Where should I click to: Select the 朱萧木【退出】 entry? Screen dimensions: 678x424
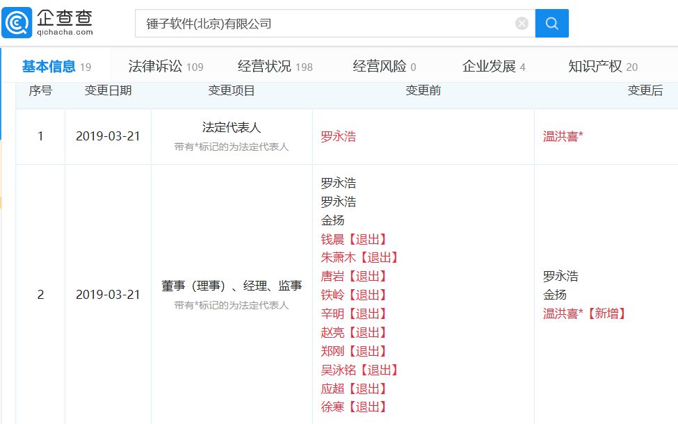[x=360, y=258]
